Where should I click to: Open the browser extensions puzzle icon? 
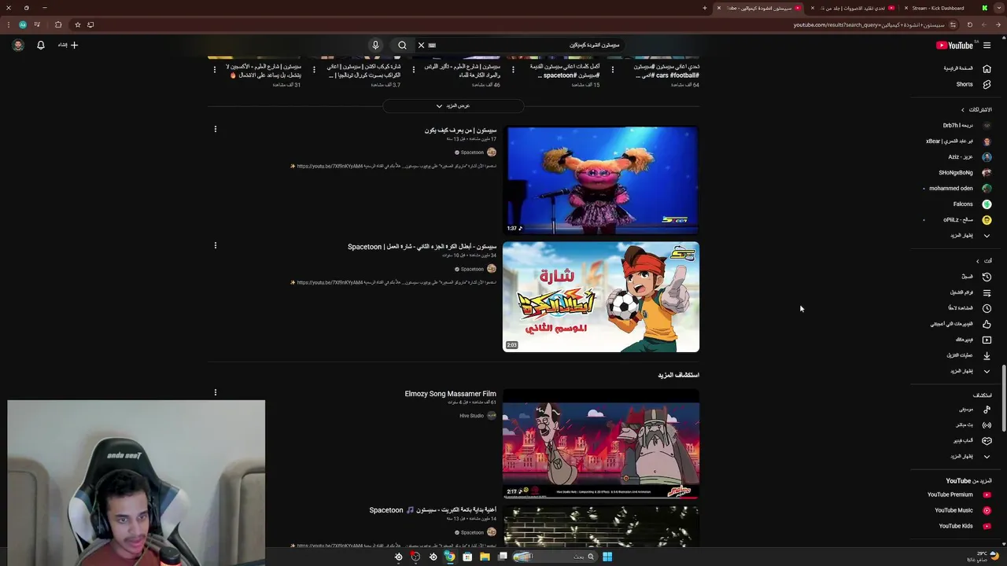click(58, 24)
